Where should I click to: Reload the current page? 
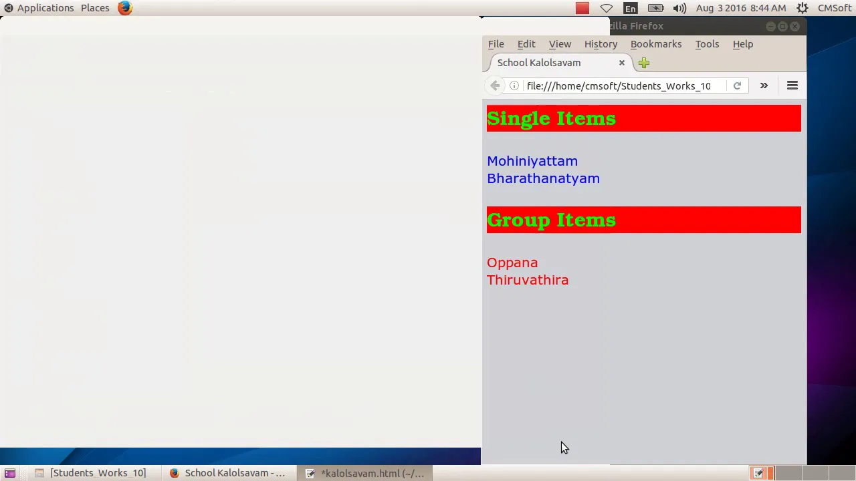[737, 86]
